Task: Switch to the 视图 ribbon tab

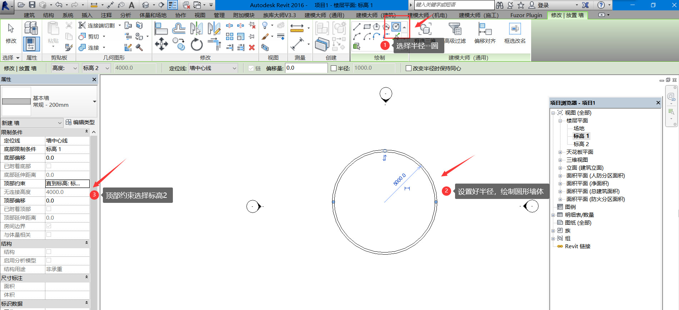Action: coord(200,15)
